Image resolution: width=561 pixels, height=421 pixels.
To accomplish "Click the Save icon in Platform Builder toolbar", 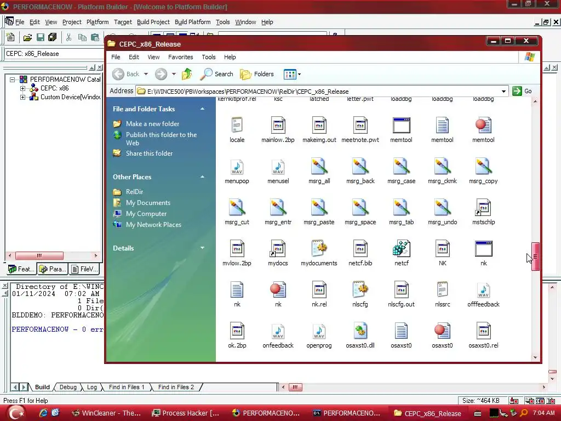I will coord(41,37).
